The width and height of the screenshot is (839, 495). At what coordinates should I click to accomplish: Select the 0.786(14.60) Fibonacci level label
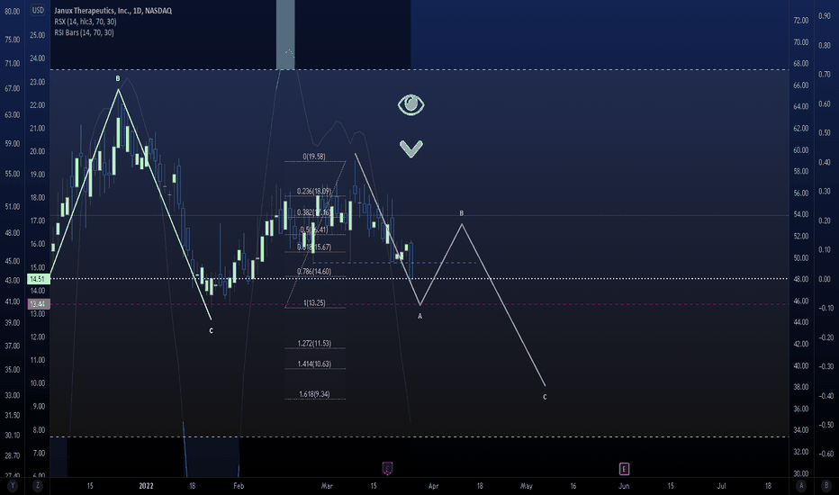(x=314, y=271)
